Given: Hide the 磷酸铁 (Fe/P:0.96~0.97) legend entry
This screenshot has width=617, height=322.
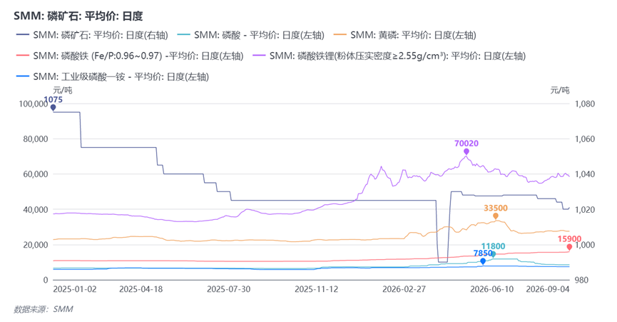Looking at the screenshot, I should [x=129, y=56].
